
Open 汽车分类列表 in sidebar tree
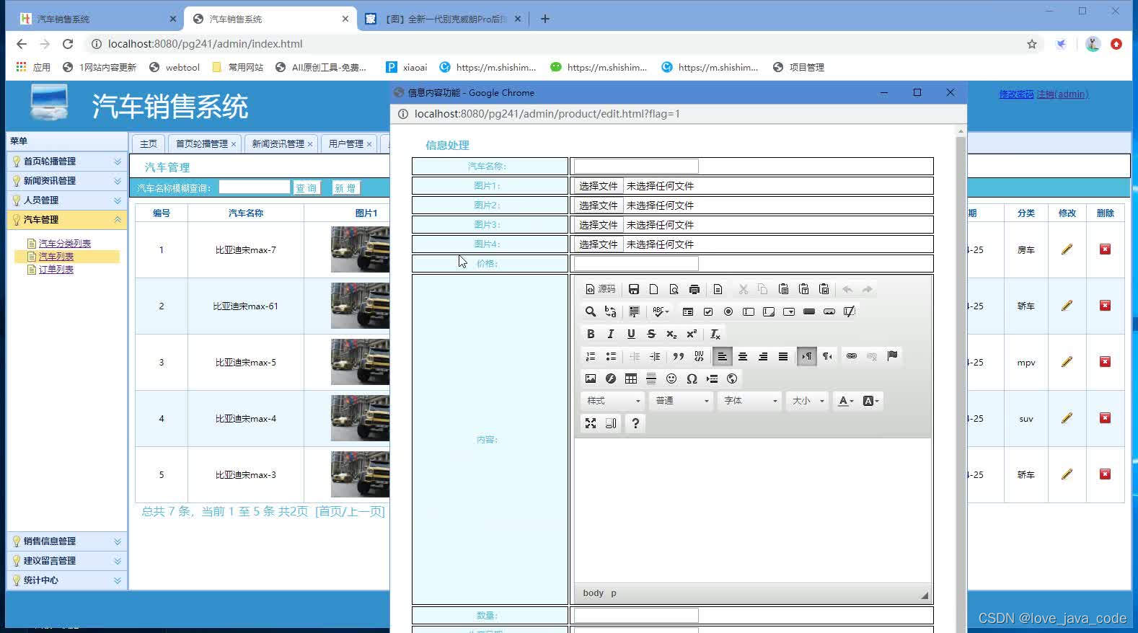(x=65, y=244)
